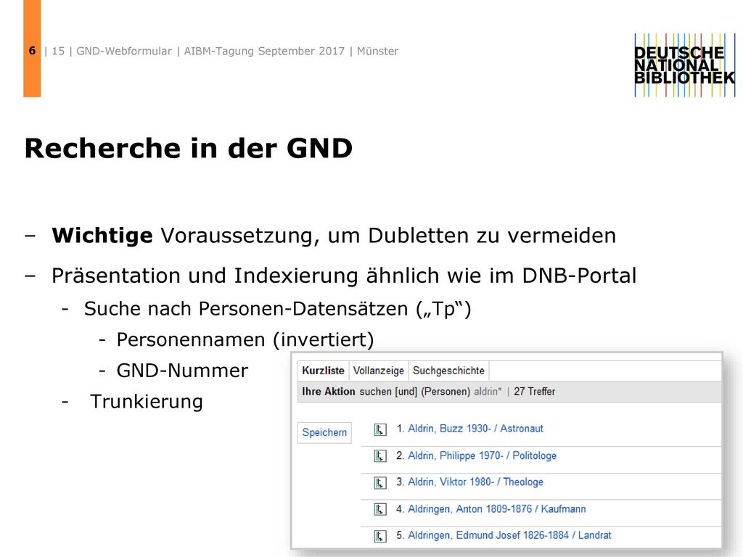
Task: Open Aldringen, Anton 1809-1876 / Kaufmann
Action: (496, 509)
